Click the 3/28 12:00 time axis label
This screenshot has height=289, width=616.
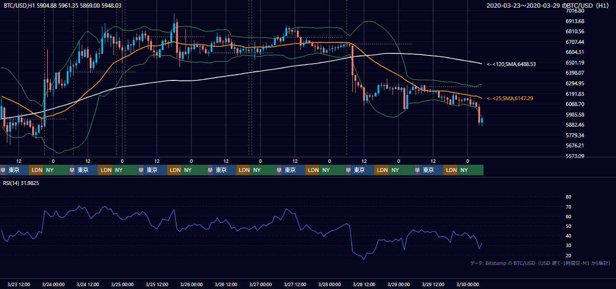pos(364,284)
